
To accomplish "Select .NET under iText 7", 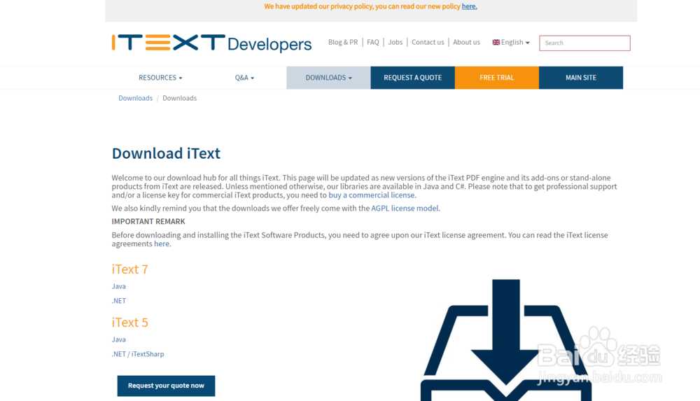I will point(119,301).
